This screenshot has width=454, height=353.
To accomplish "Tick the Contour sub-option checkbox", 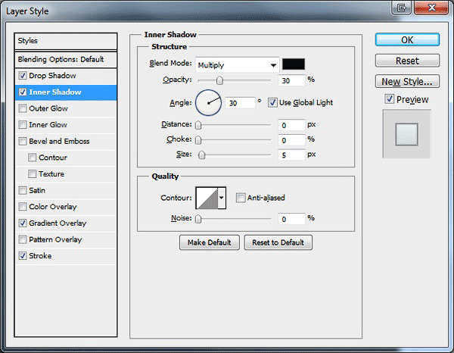I will coord(32,158).
